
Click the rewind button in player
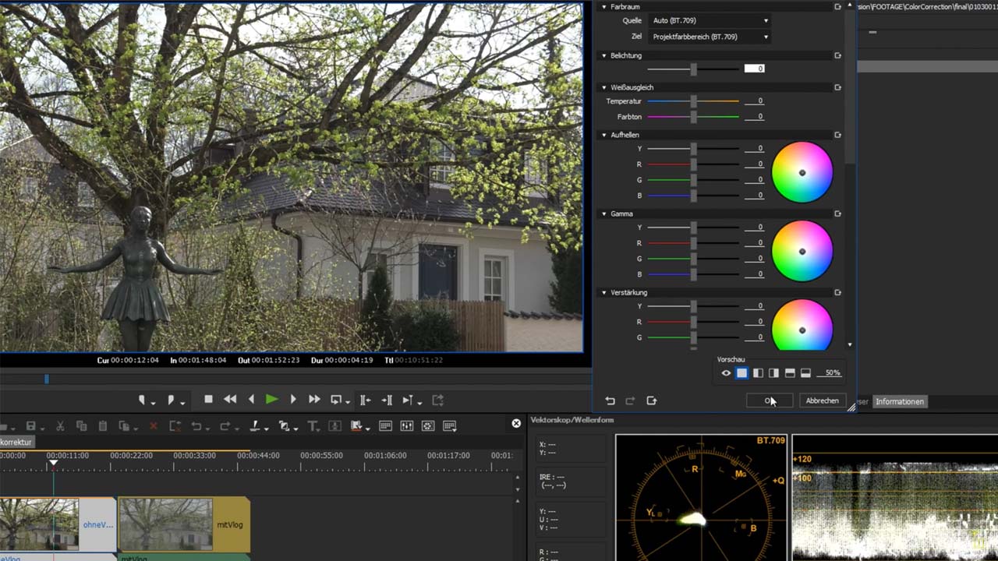point(230,400)
